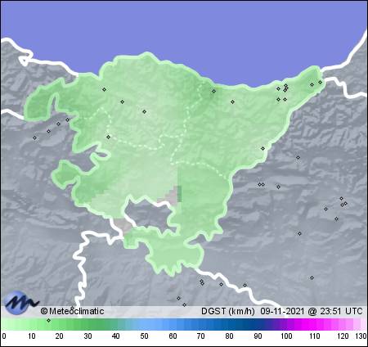Screen dimensions: 368x347
Task: Click the Meteoclimatic wave logo
Action: coord(21,302)
